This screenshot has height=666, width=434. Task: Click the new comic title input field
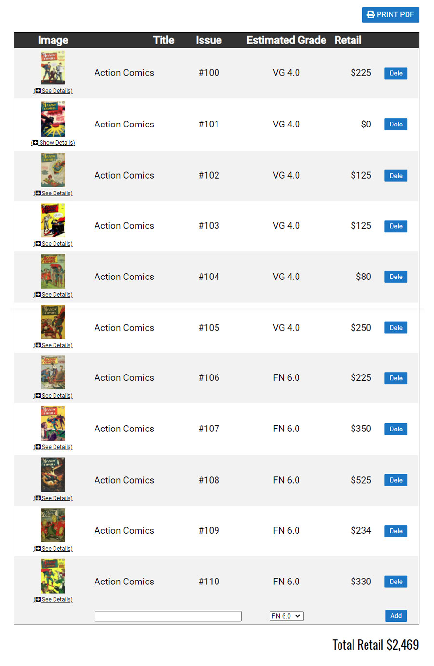click(x=168, y=616)
